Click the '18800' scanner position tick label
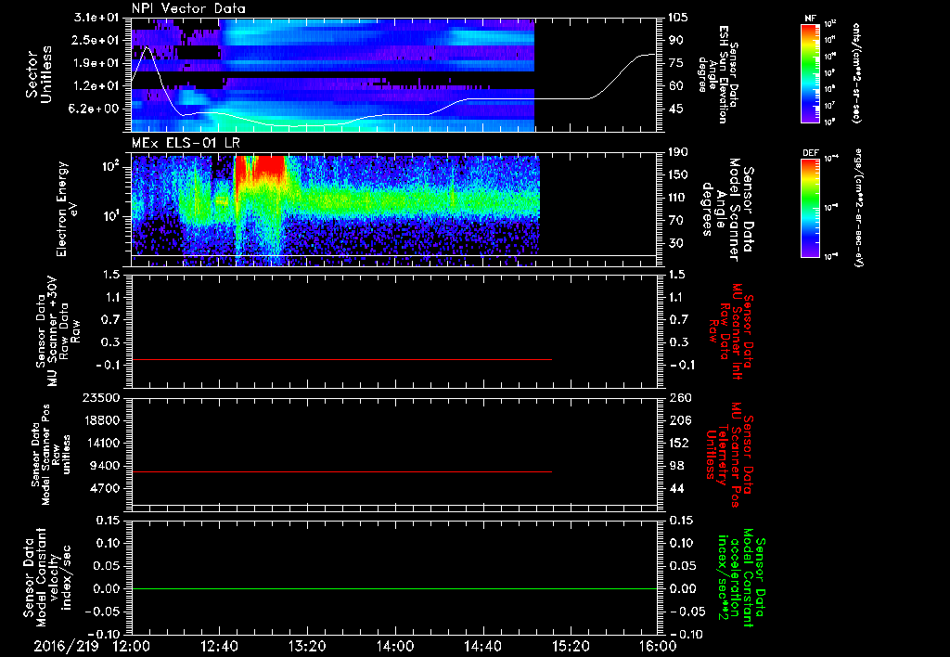 (x=101, y=420)
